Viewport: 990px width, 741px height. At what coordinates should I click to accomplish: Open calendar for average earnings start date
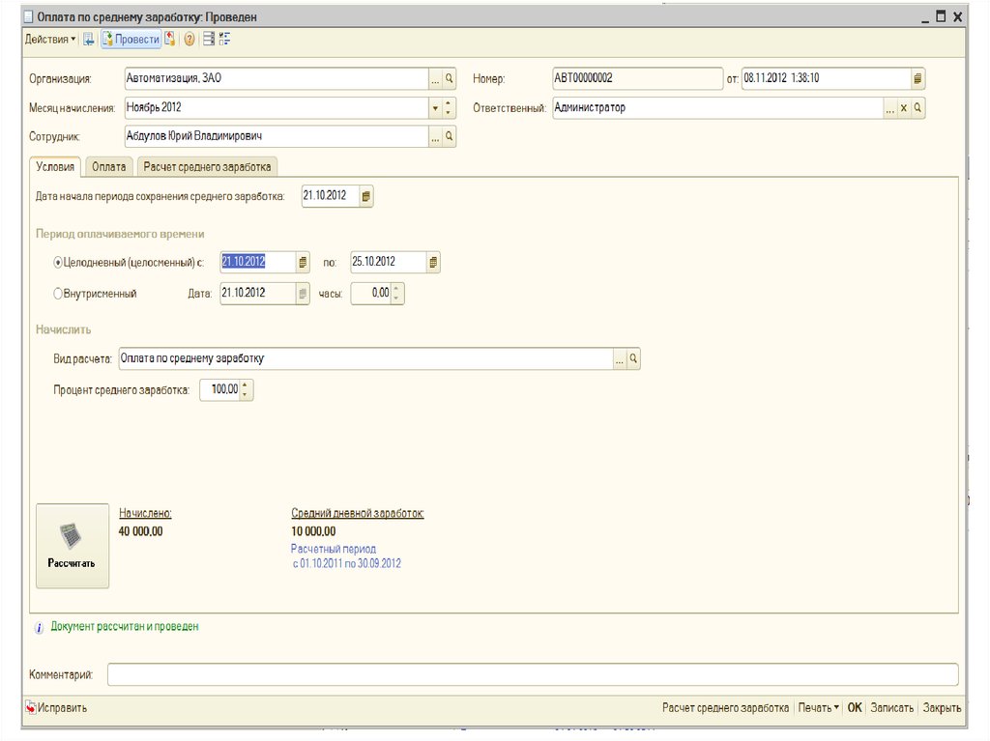[x=365, y=197]
